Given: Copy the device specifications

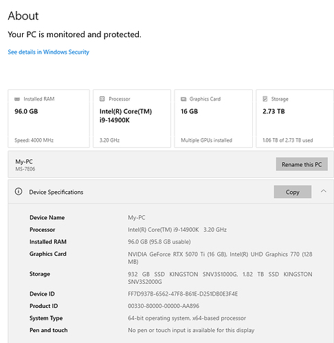Looking at the screenshot, I should pyautogui.click(x=293, y=192).
